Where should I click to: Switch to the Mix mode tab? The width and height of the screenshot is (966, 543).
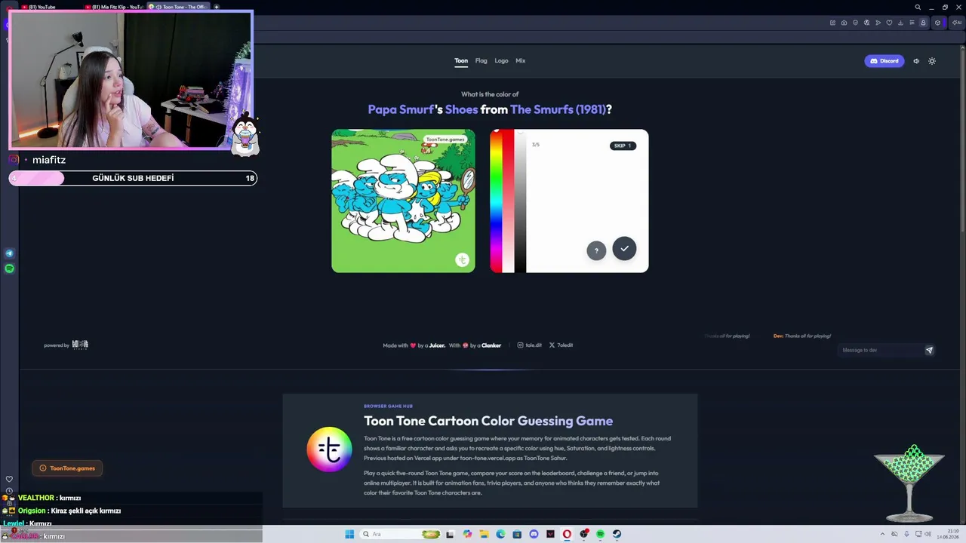coord(520,60)
